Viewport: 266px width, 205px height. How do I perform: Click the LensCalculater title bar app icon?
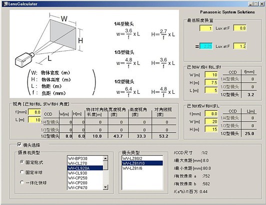[x=5, y=4]
